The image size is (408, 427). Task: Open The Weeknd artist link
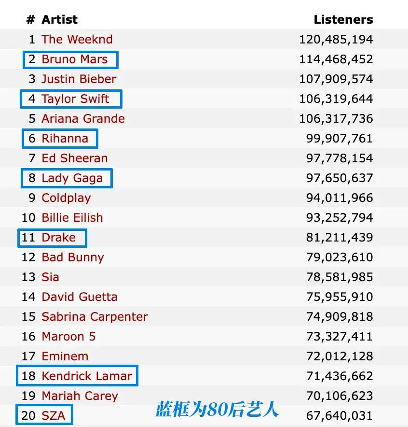77,39
